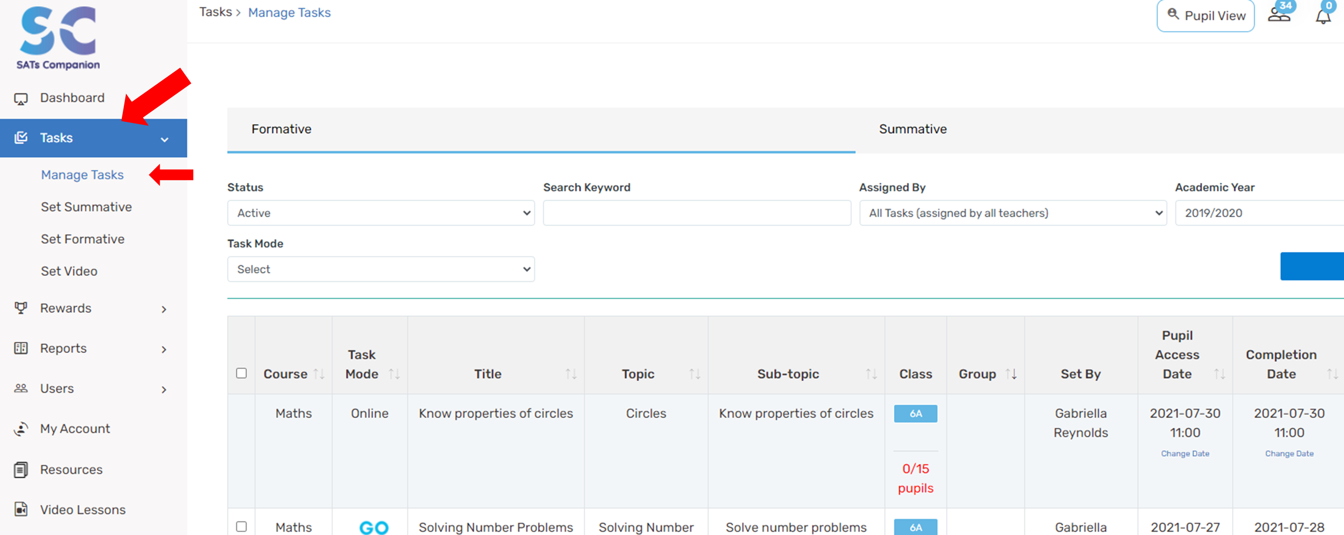Click the Tasks sidebar icon
The image size is (1344, 535).
click(x=21, y=138)
